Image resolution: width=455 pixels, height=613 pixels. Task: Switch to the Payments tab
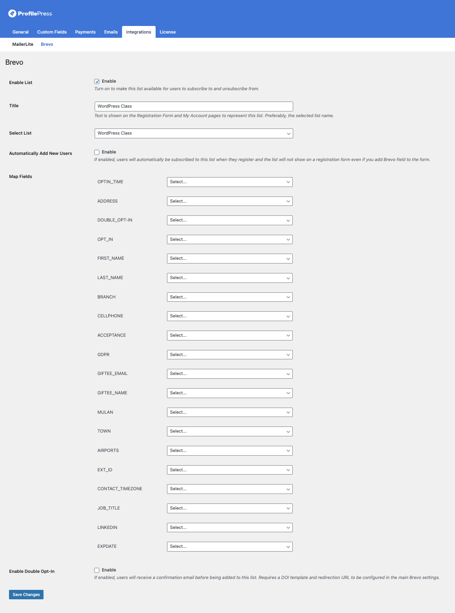[85, 32]
